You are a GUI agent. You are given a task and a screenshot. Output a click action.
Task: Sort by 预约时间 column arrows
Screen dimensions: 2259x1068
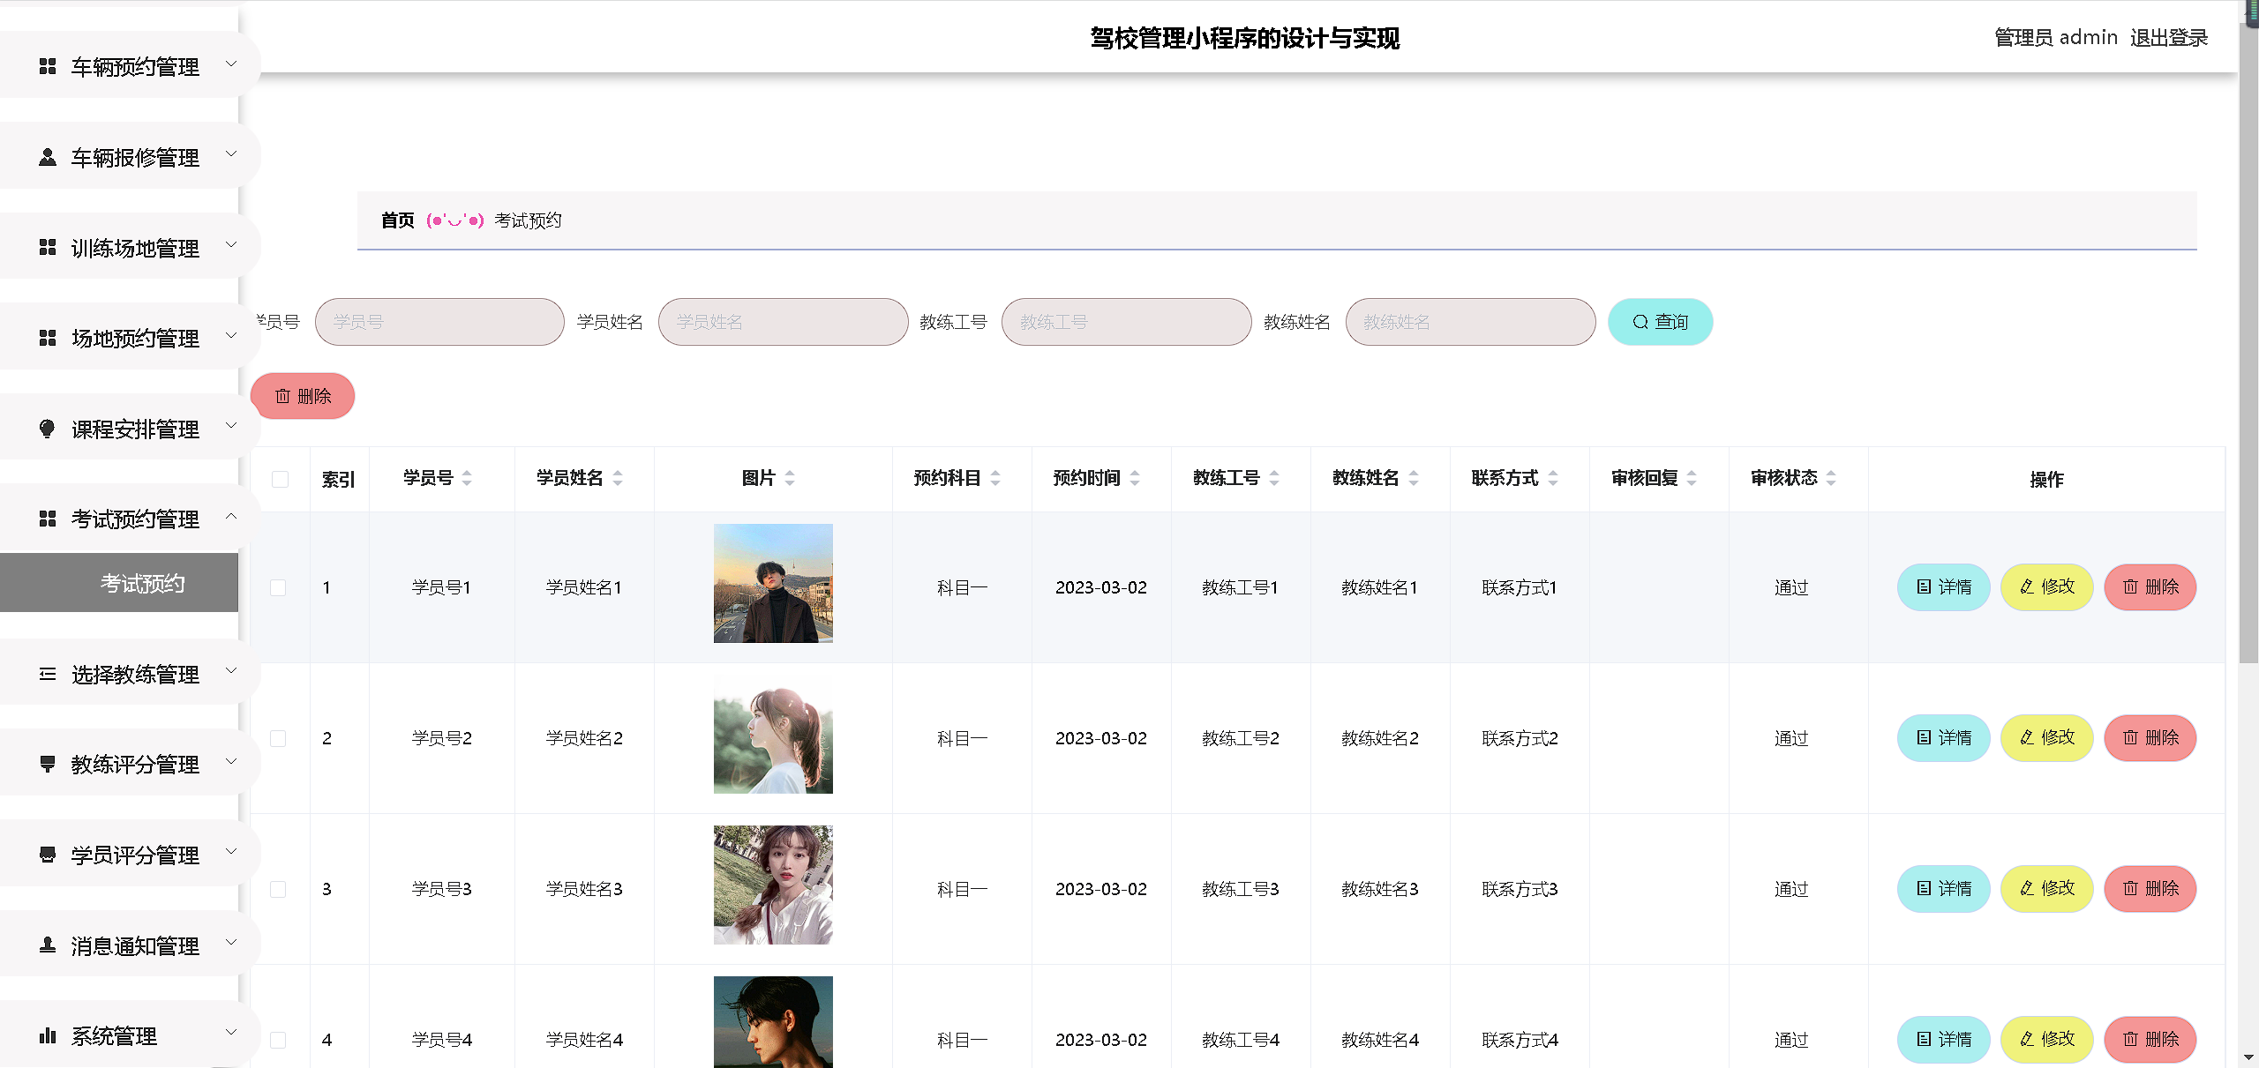click(x=1135, y=478)
